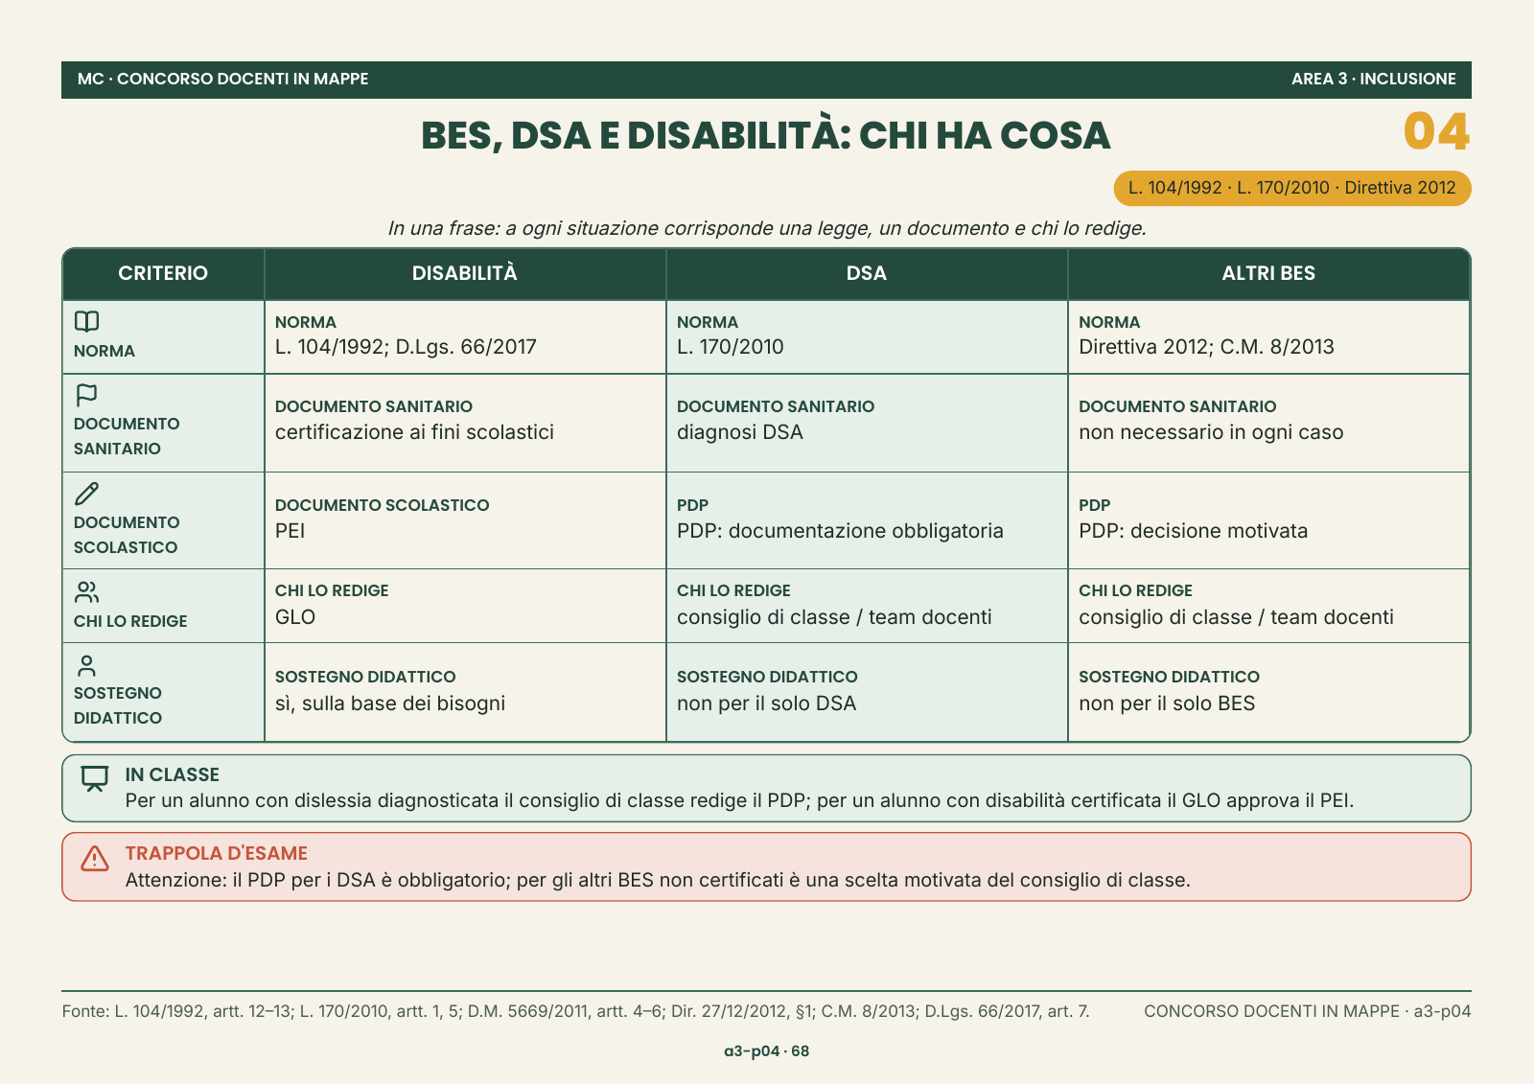
Task: Click 'sì, sulla base dei bisogni' text
Action: coord(390,703)
